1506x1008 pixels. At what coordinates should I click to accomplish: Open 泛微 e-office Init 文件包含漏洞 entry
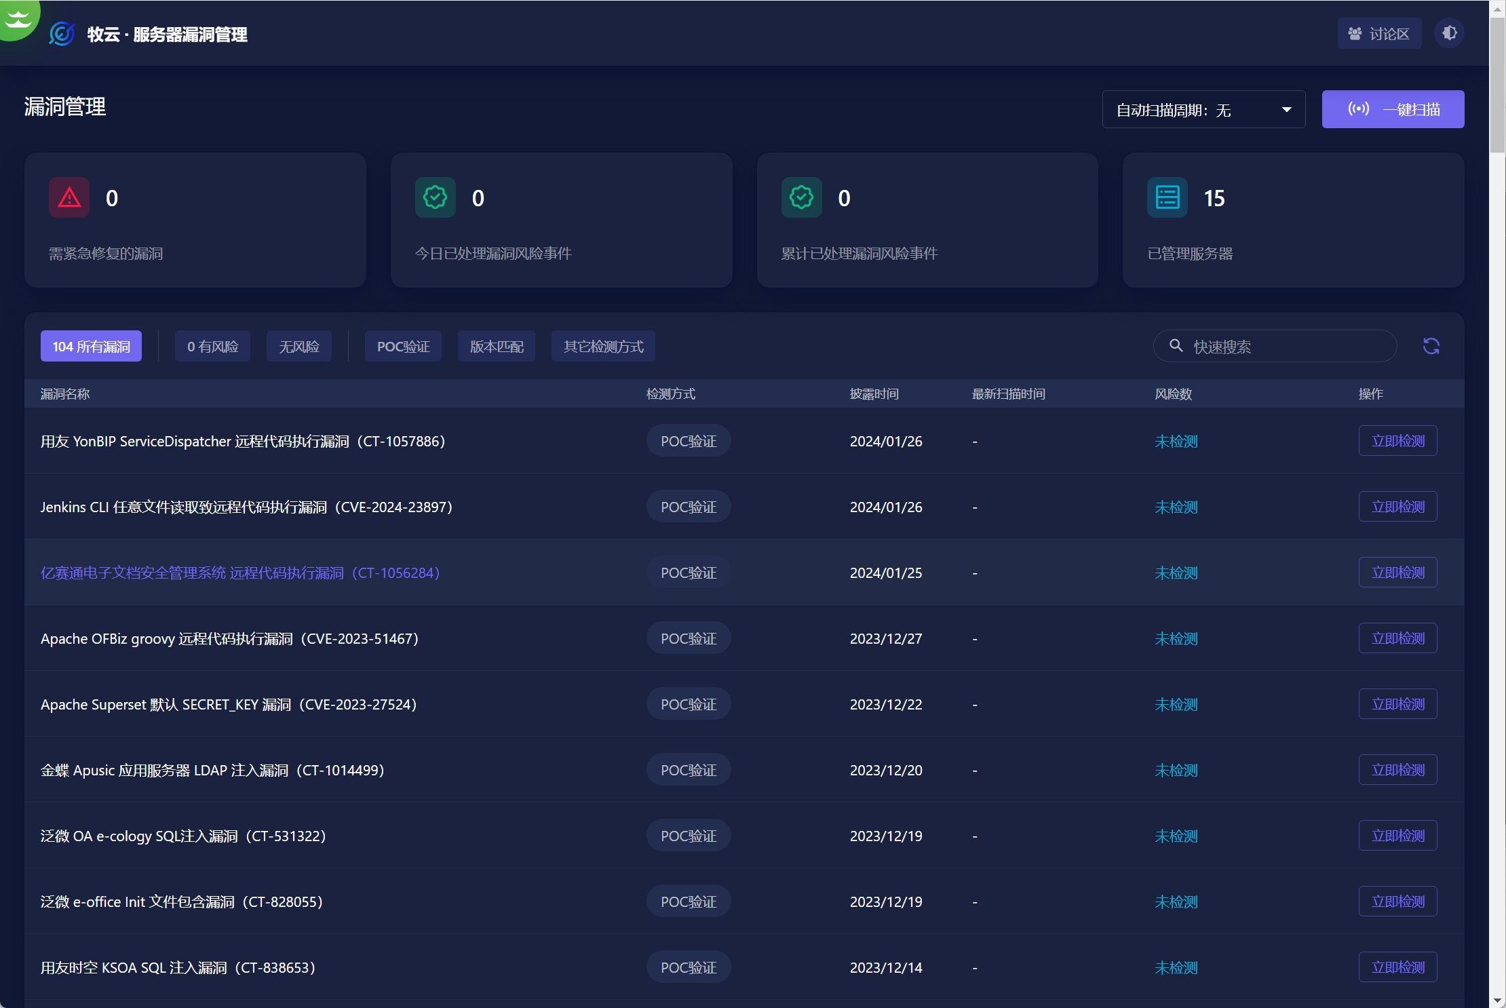pyautogui.click(x=182, y=902)
